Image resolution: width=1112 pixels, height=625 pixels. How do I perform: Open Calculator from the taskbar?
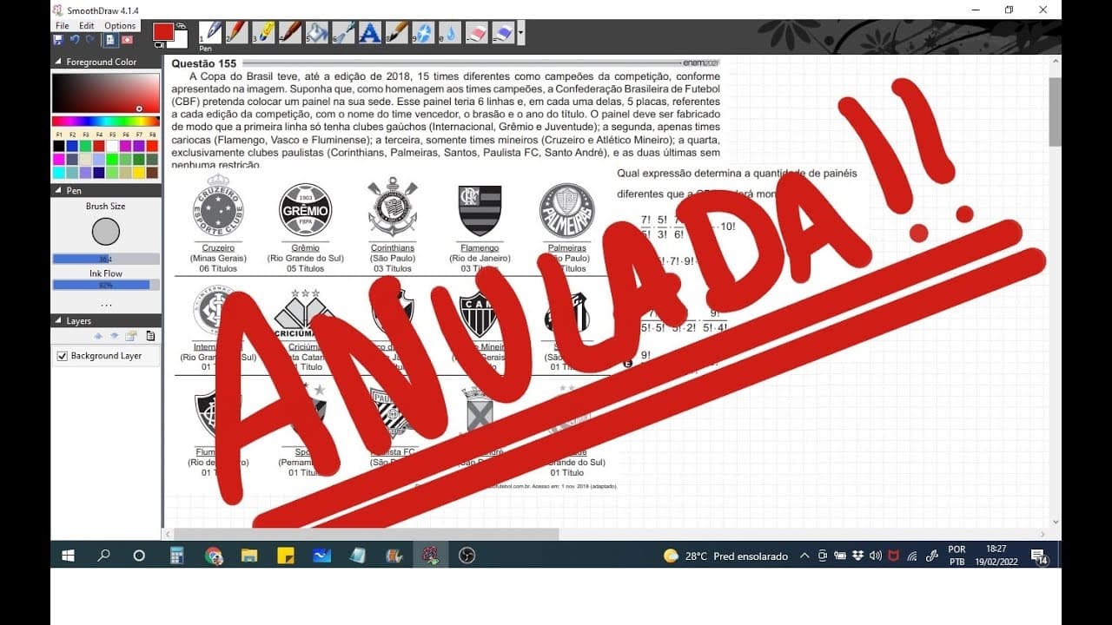[177, 556]
